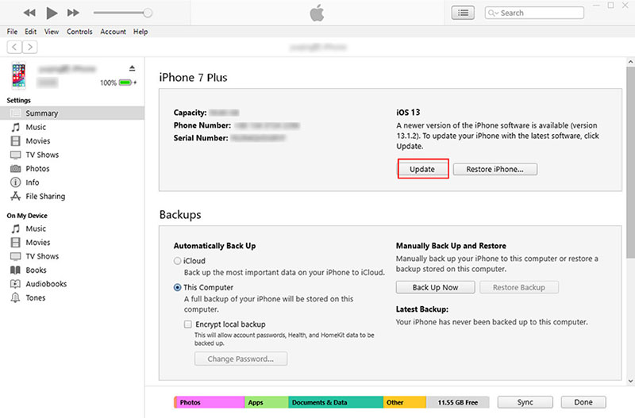
Task: Click the play button icon
Action: (52, 13)
